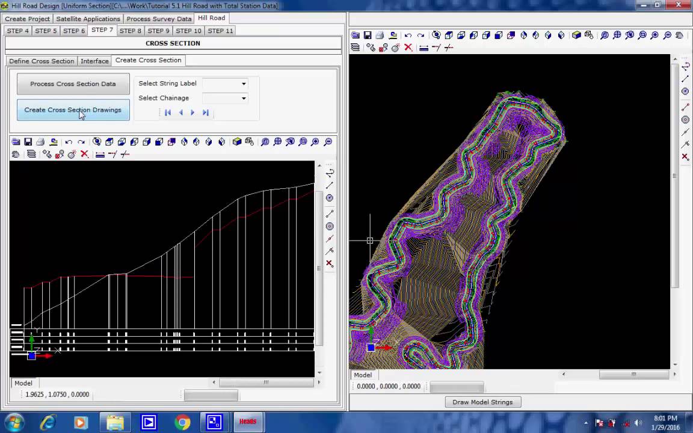Click Open file icon in cross section toolbar
693x433 pixels.
coord(16,142)
